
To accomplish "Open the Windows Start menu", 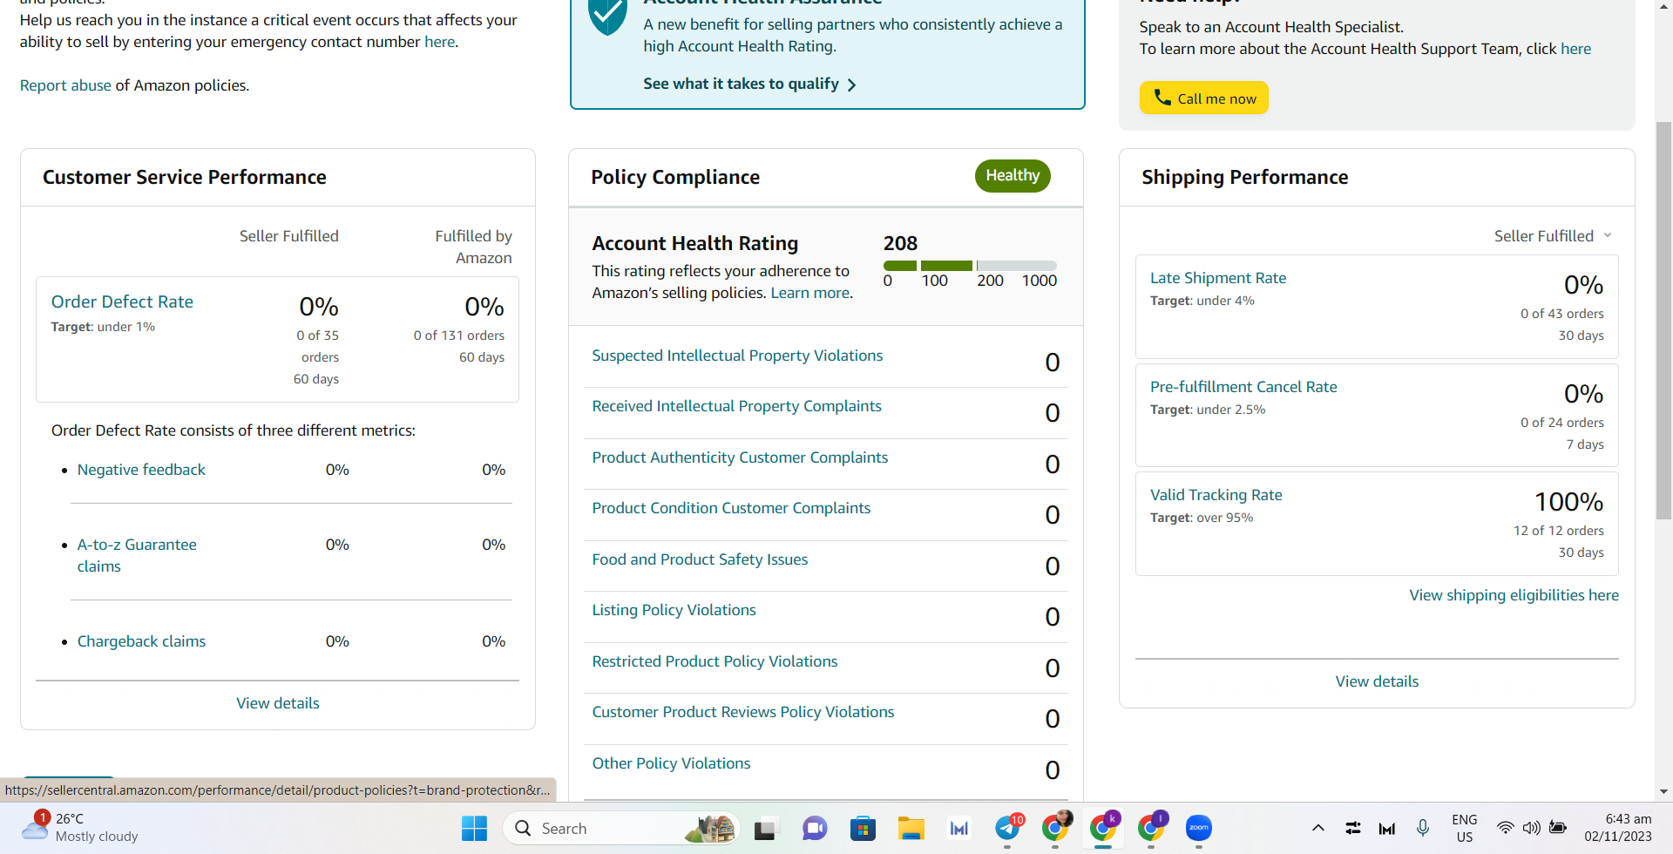I will point(474,828).
